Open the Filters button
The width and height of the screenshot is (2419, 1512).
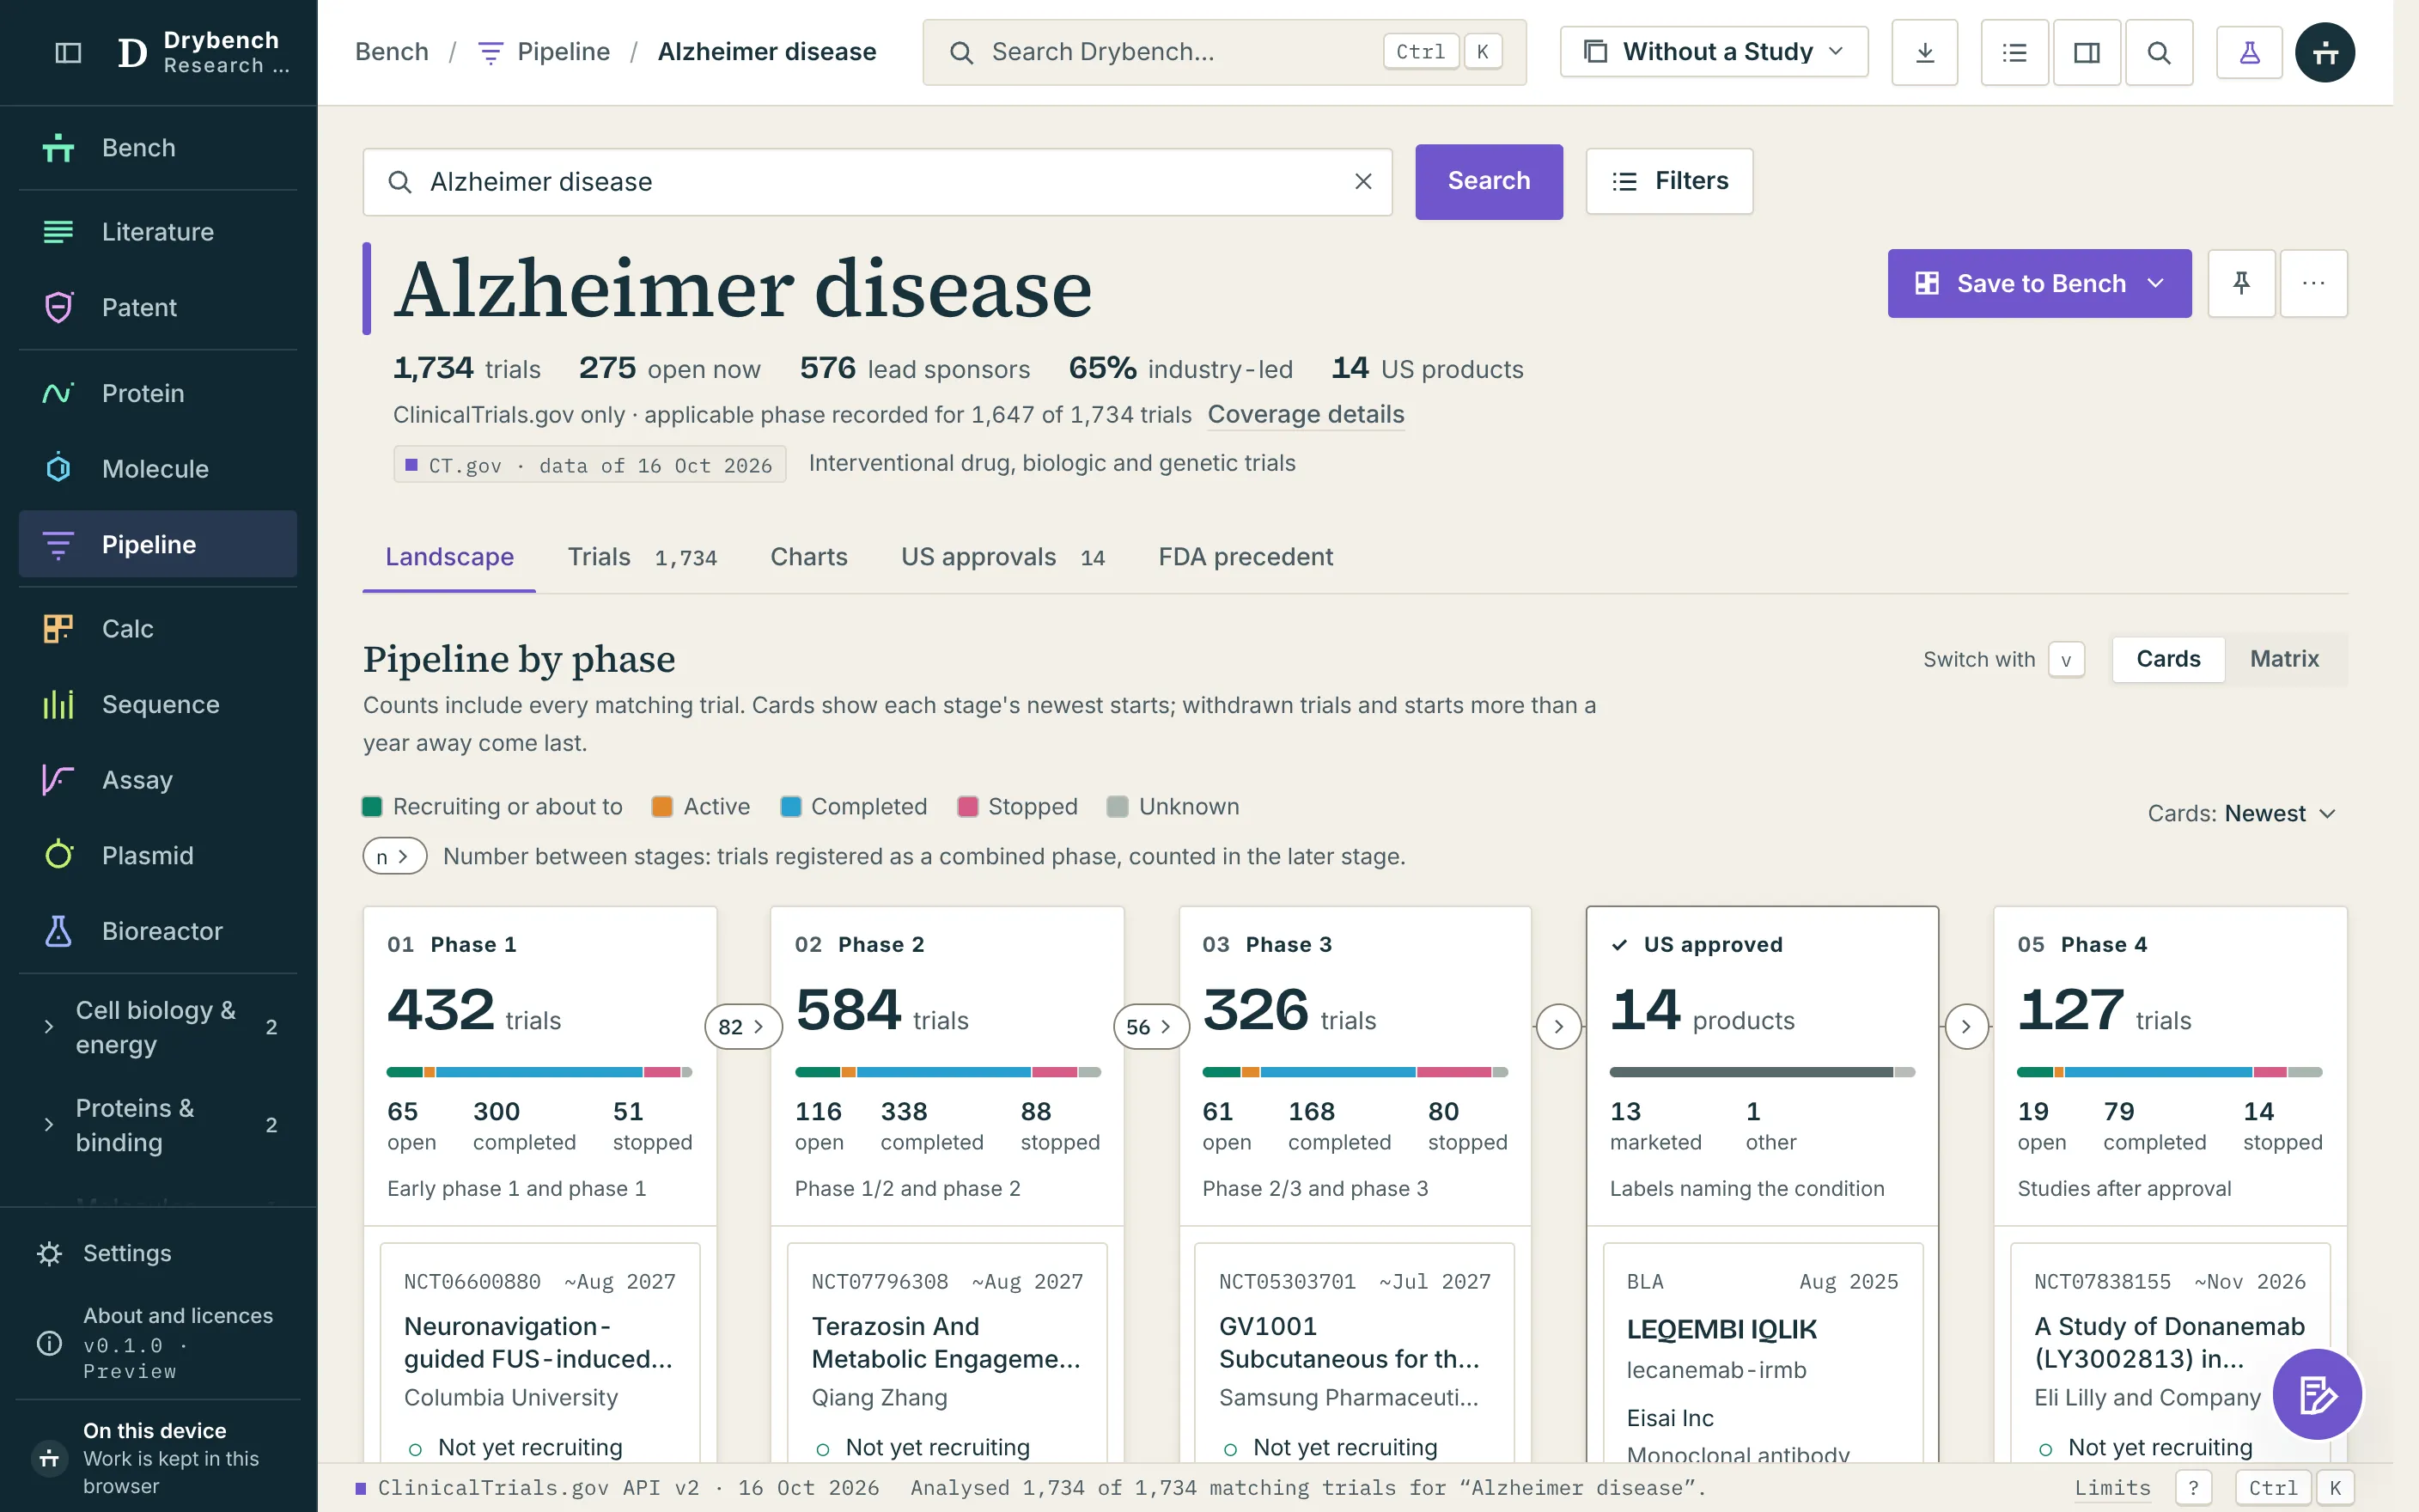click(x=1669, y=181)
